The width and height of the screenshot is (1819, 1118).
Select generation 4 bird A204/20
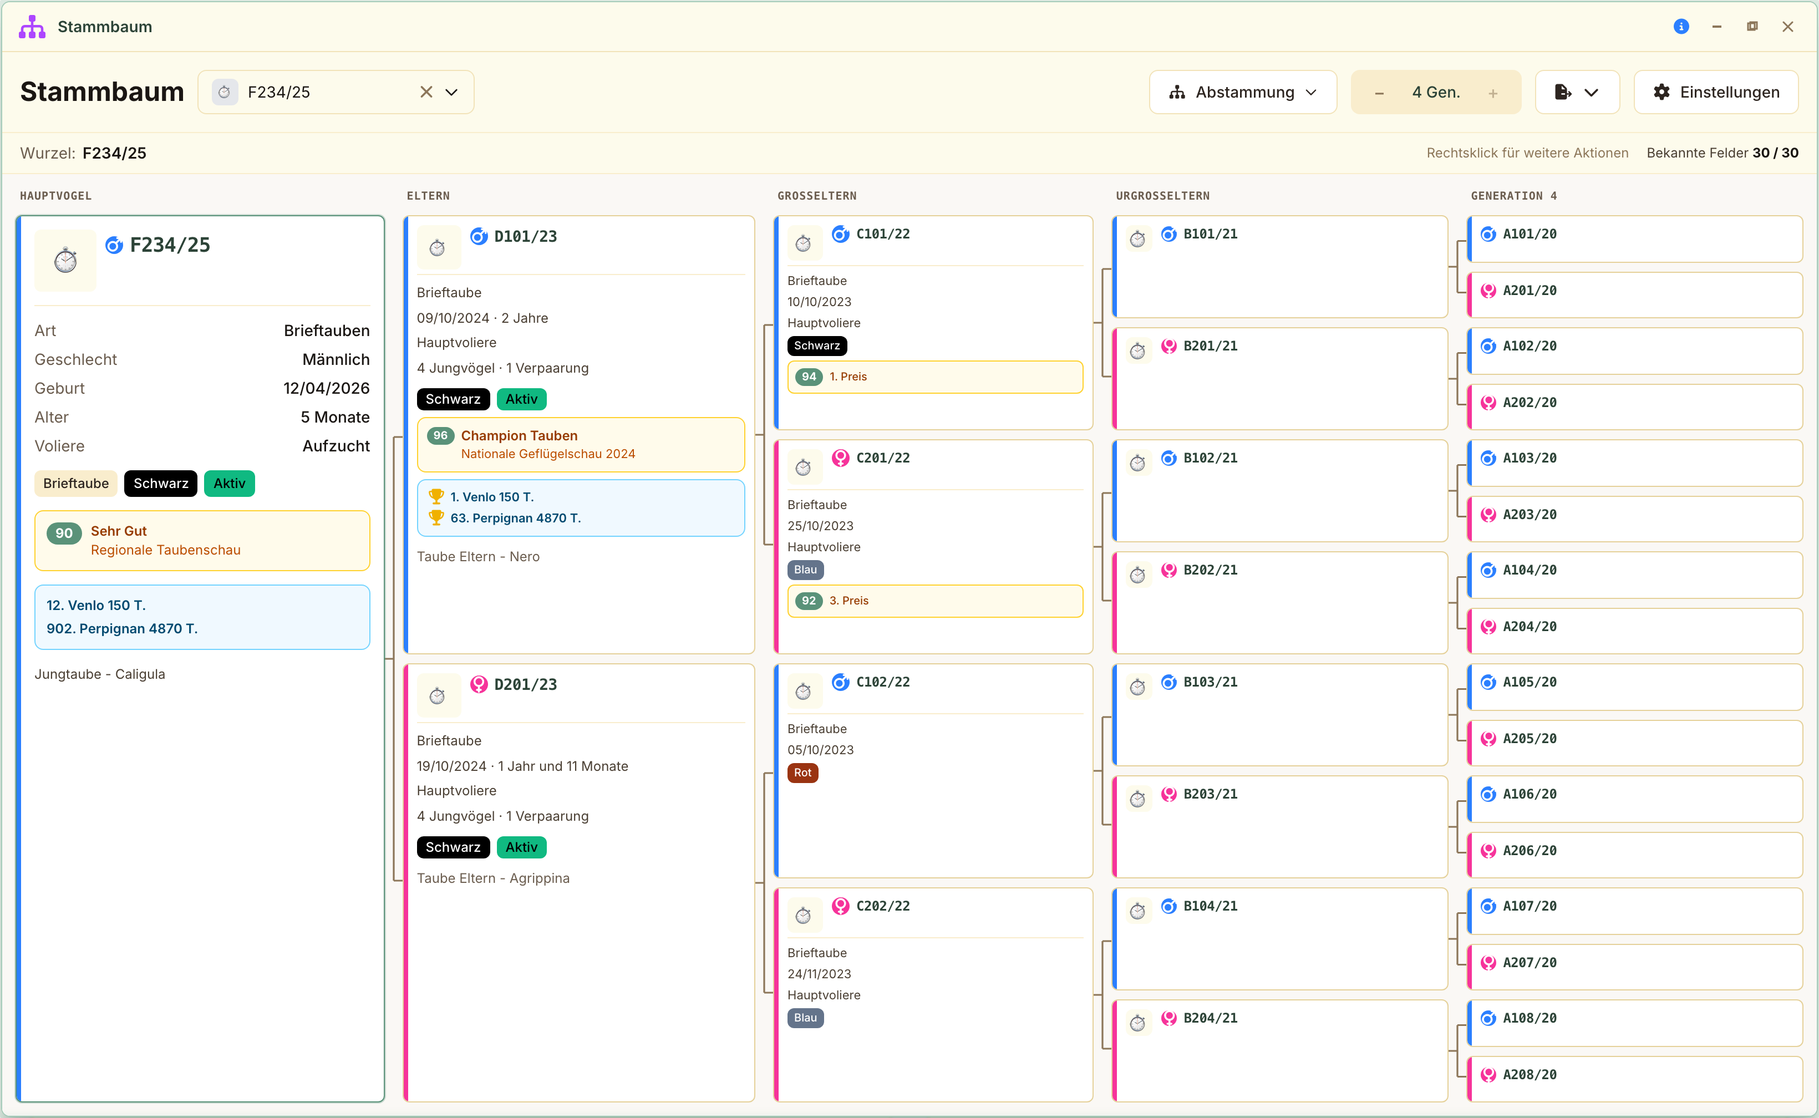click(1635, 631)
